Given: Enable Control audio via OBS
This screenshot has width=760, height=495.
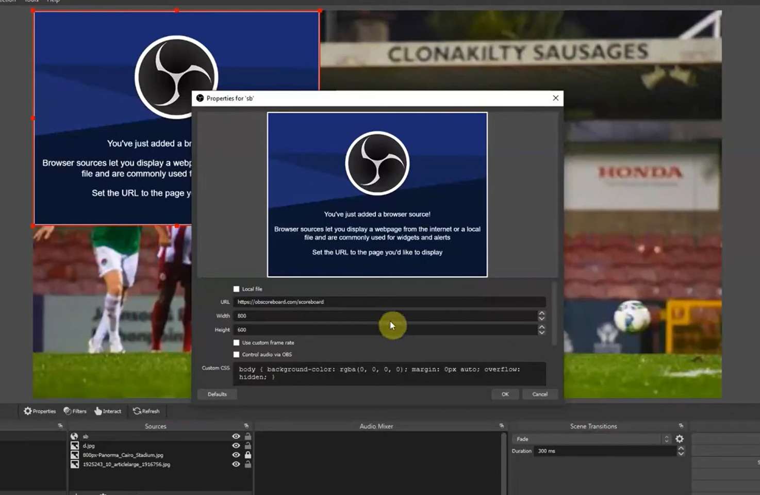Looking at the screenshot, I should coord(236,354).
